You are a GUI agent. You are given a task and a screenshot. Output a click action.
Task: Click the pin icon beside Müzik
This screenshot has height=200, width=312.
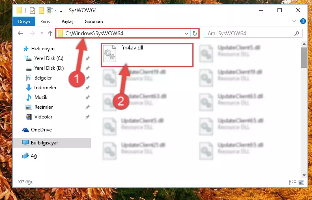87,97
